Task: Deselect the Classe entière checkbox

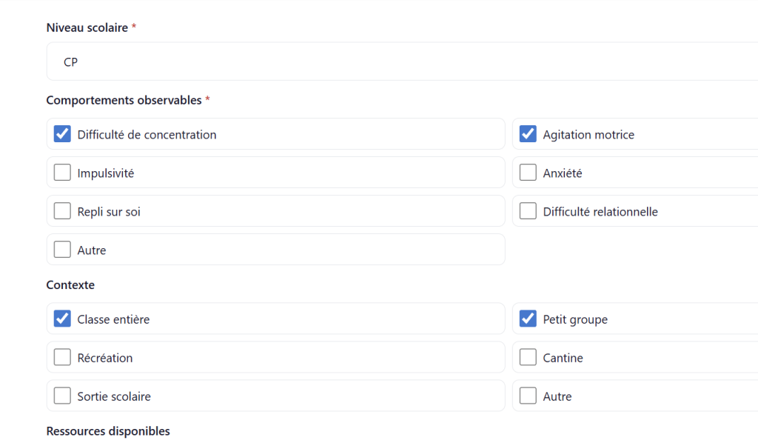Action: pos(63,319)
